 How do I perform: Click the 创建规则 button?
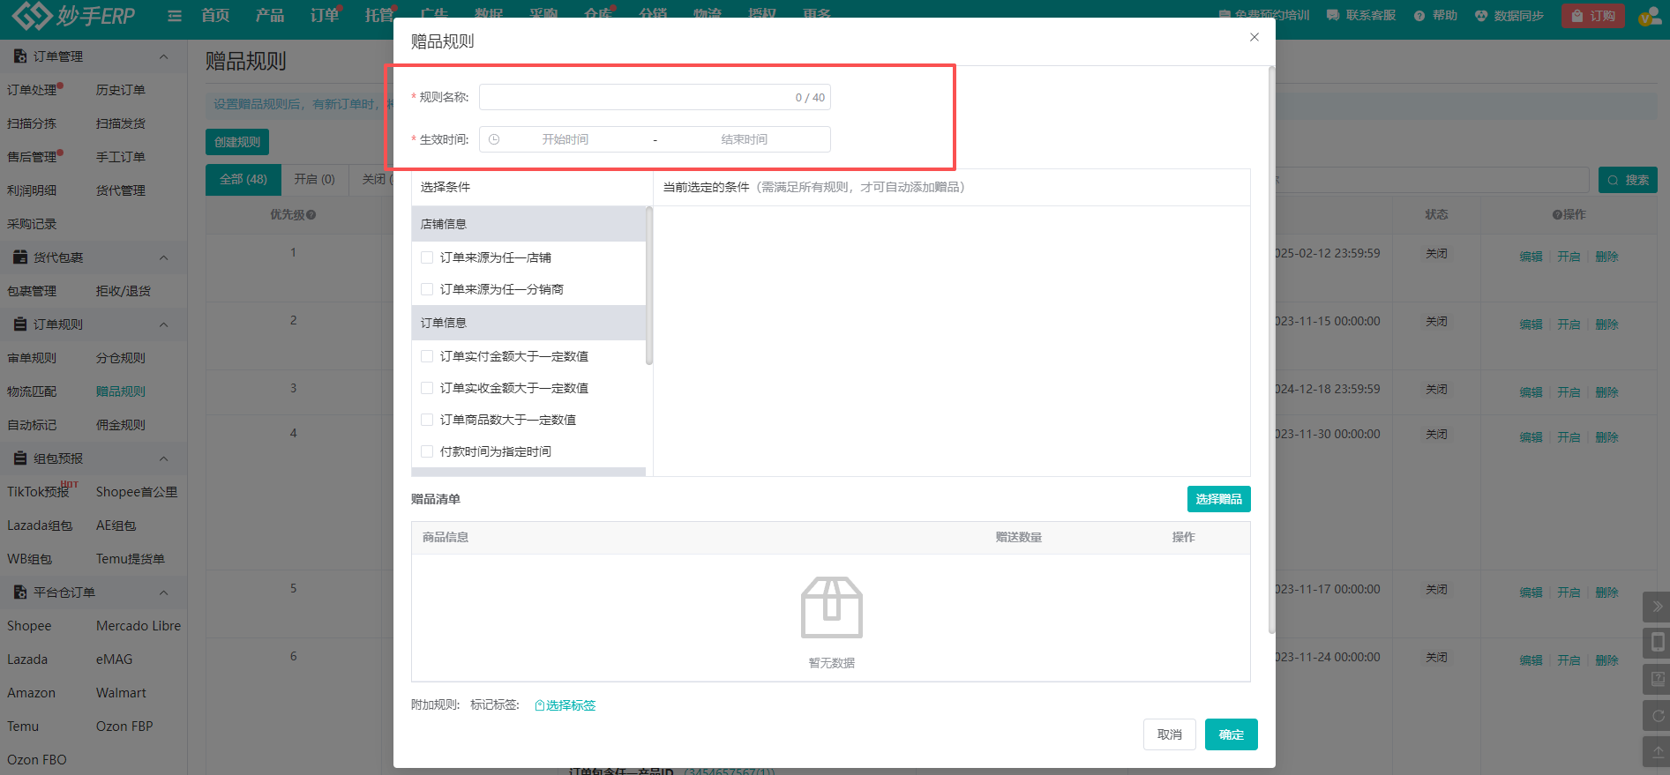click(x=237, y=142)
